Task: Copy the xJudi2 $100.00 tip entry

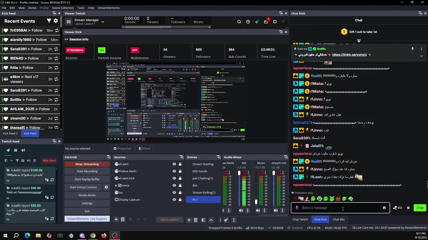Action: (47, 180)
